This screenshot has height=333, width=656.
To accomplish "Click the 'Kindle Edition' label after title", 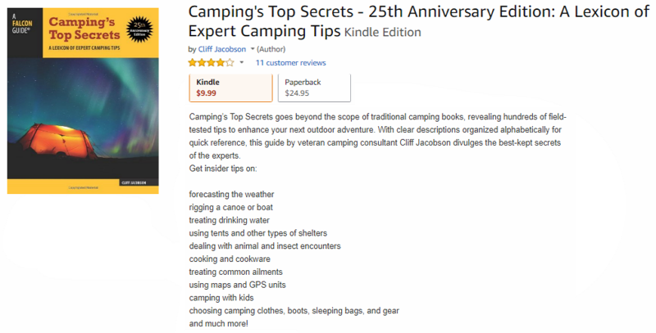I will click(383, 32).
